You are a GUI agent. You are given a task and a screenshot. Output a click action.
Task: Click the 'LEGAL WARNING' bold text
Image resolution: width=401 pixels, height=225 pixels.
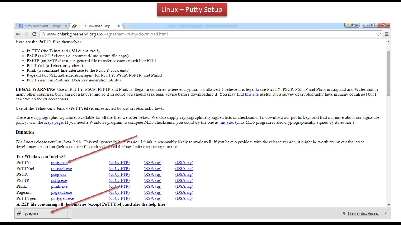(x=35, y=89)
